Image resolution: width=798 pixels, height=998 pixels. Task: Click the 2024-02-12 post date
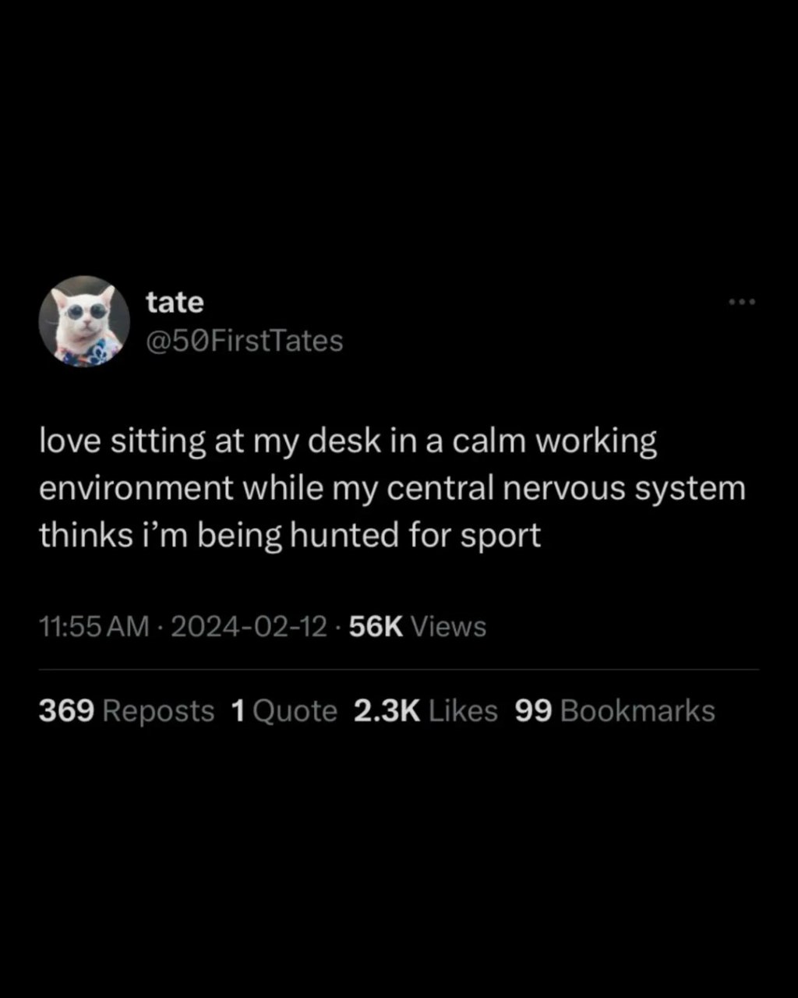(x=249, y=627)
